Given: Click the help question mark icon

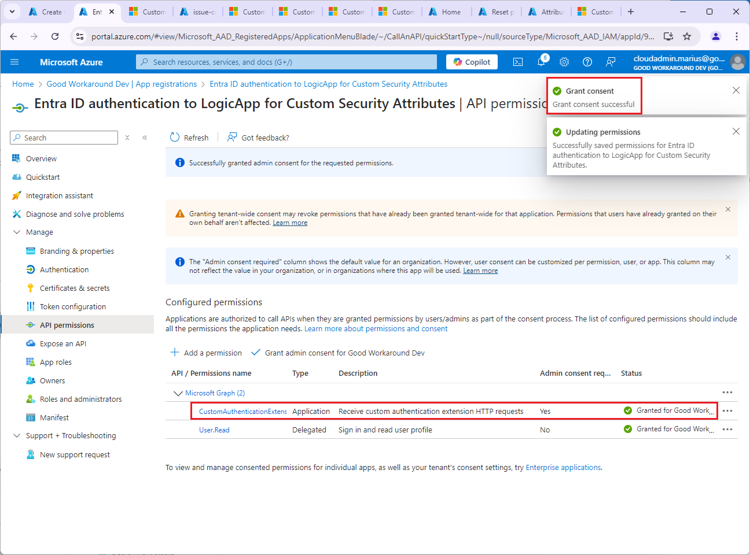Looking at the screenshot, I should tap(587, 62).
